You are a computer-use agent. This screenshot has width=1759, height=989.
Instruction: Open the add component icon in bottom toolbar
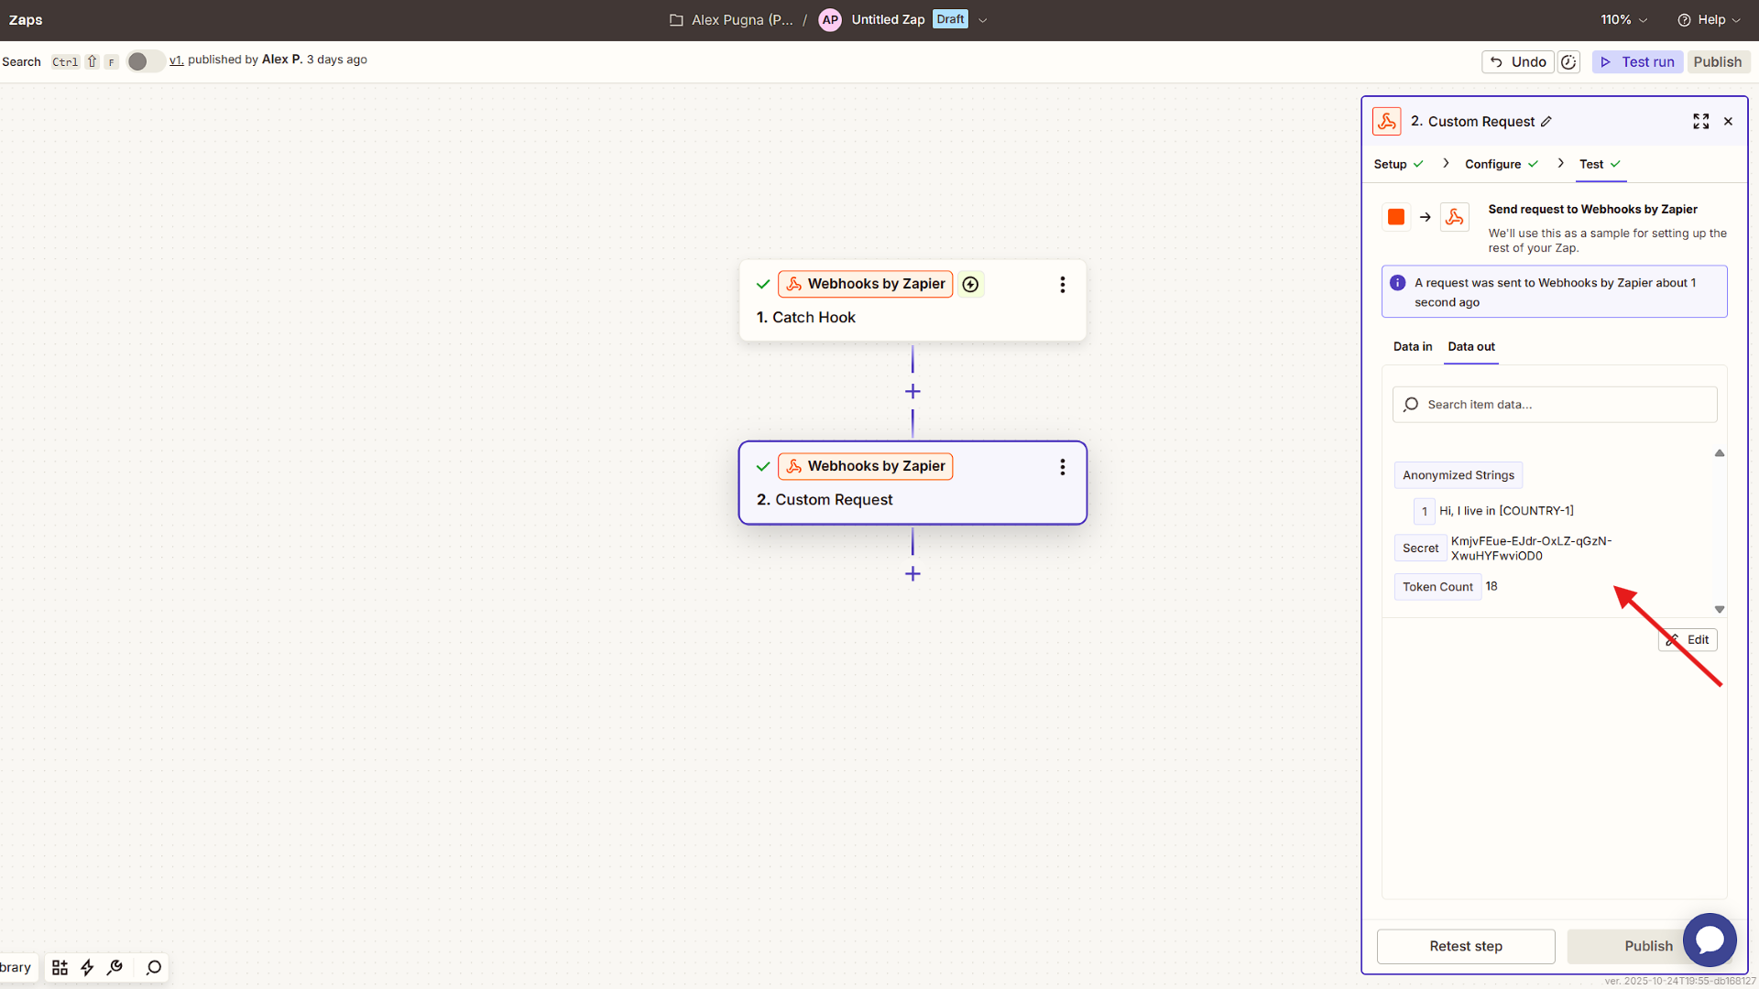[60, 967]
